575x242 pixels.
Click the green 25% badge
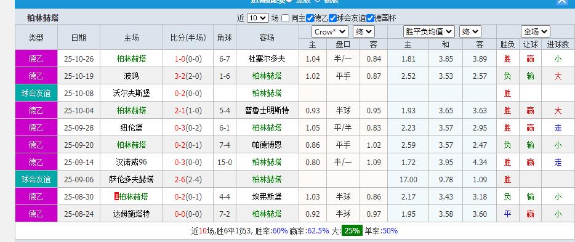[352, 231]
